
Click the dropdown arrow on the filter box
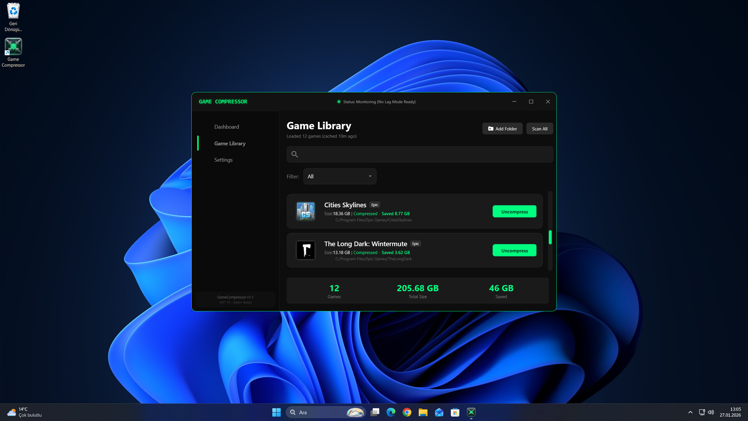370,176
